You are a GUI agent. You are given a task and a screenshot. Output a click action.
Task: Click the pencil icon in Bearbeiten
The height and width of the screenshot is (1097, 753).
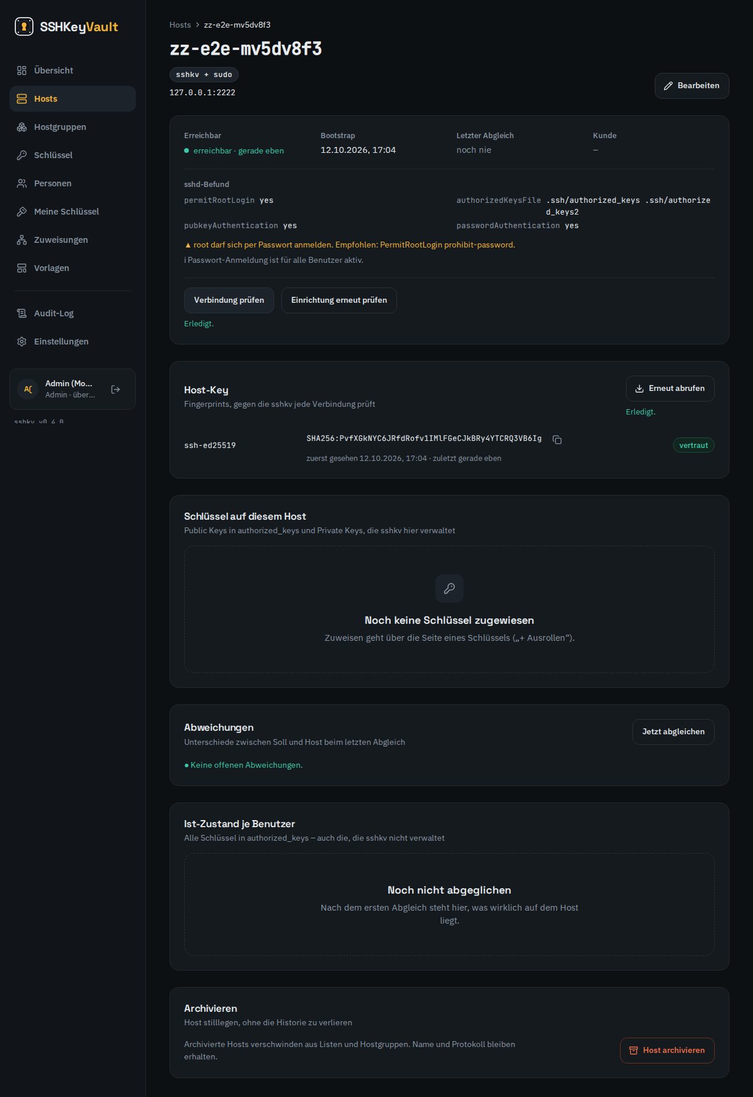tap(668, 86)
